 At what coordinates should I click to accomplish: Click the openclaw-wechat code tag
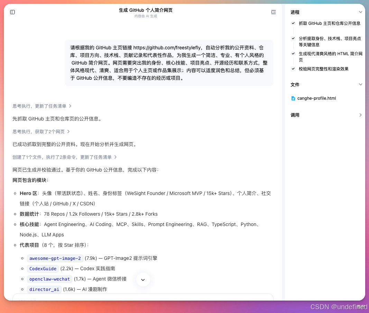pos(50,279)
